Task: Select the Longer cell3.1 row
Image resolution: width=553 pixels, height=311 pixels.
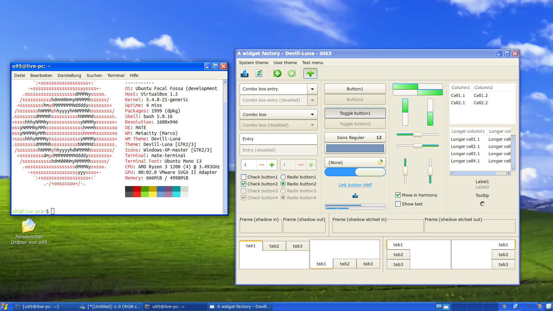Action: (x=480, y=154)
